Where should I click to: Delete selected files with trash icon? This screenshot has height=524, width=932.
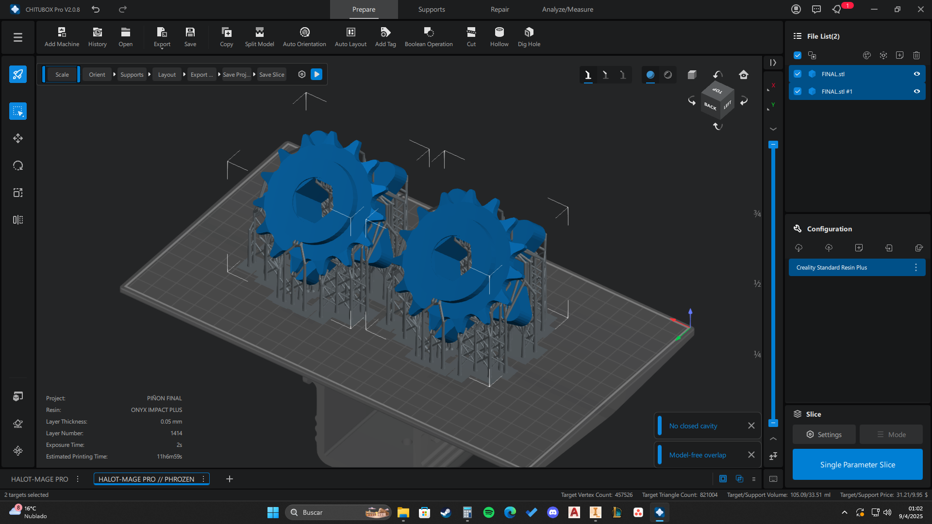point(916,55)
